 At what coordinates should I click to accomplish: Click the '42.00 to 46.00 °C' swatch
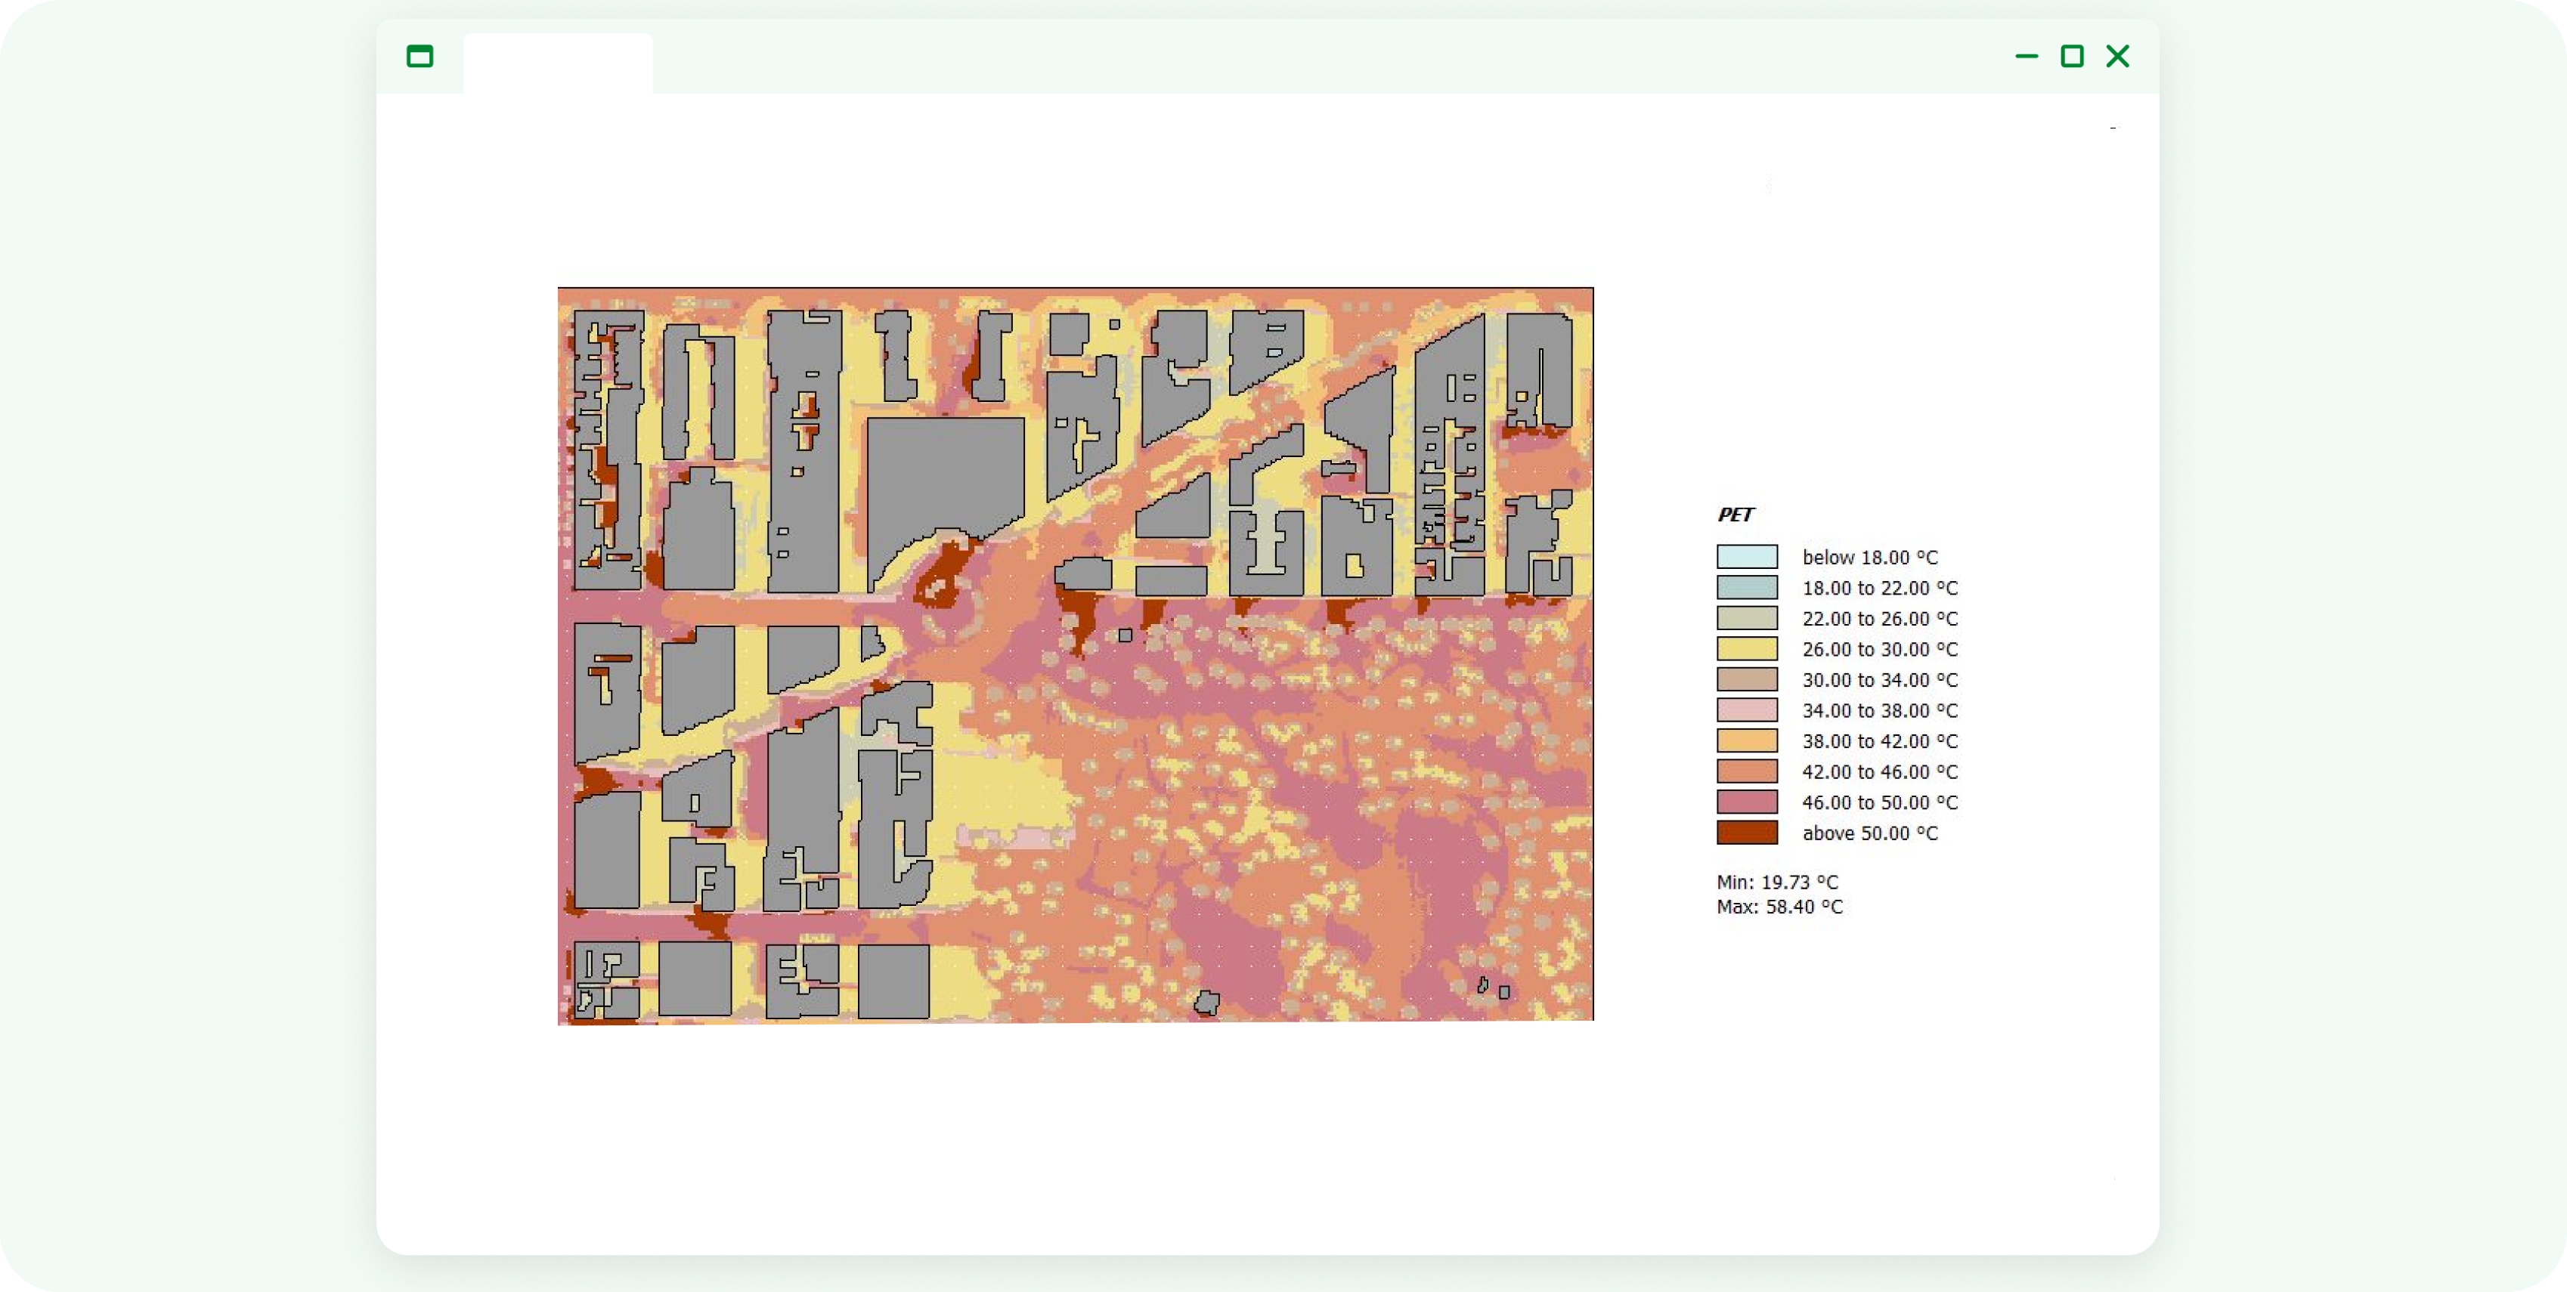point(1746,771)
